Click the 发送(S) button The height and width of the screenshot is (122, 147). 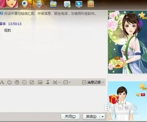(91, 116)
